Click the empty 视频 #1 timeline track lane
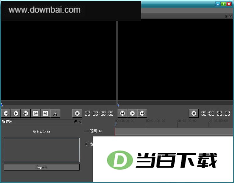 pyautogui.click(x=174, y=131)
